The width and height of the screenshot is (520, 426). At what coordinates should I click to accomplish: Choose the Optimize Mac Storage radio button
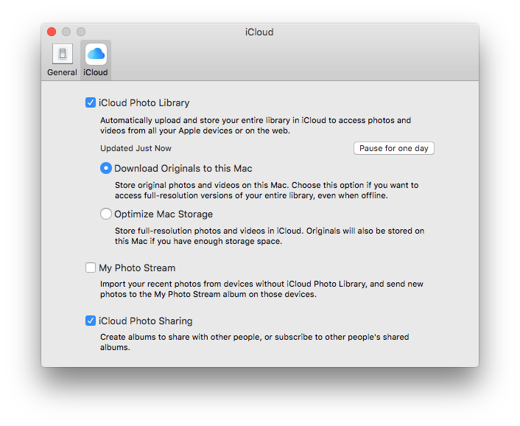106,214
